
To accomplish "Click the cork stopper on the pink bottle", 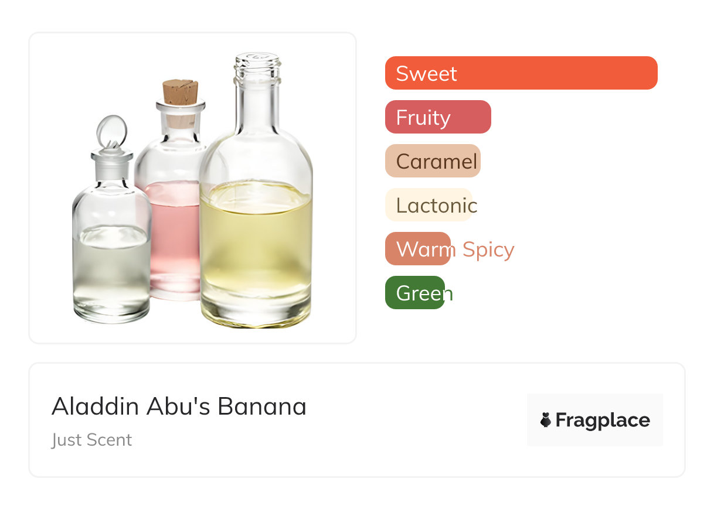I will coord(180,92).
